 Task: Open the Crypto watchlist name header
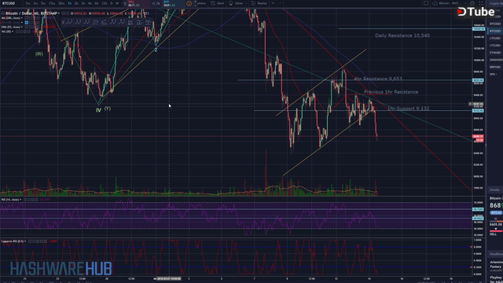[496, 3]
